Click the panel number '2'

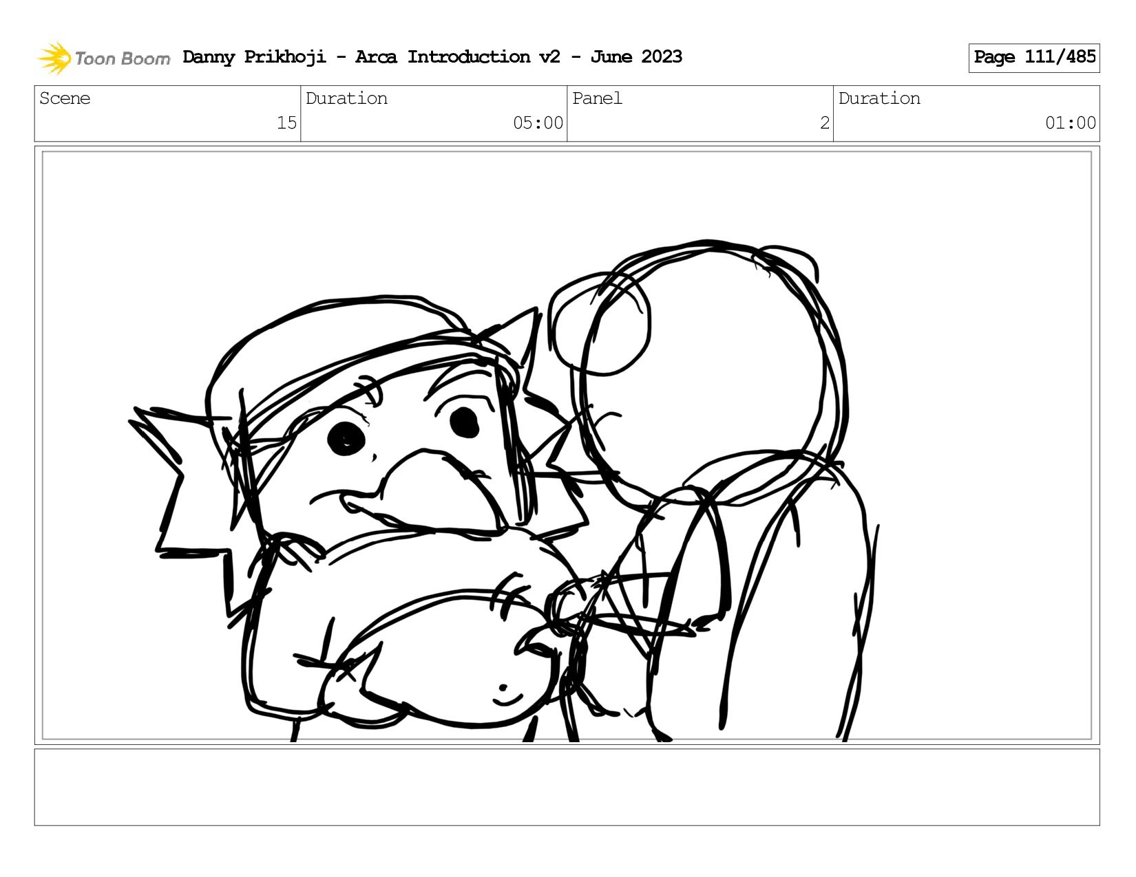coord(825,123)
